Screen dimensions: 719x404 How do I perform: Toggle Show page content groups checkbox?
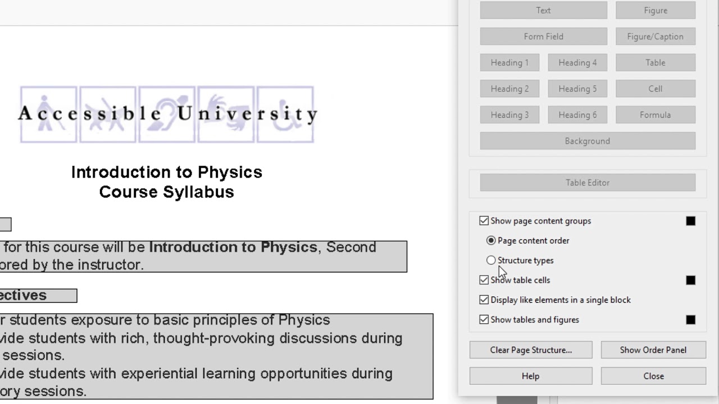[484, 221]
